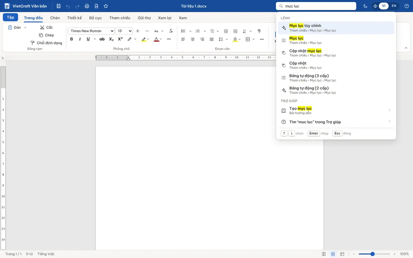Open the font size 13 dropdown

(124, 31)
